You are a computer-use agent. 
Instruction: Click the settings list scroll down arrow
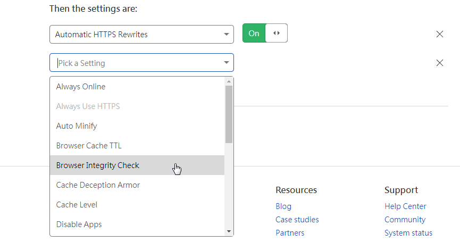[x=229, y=231]
